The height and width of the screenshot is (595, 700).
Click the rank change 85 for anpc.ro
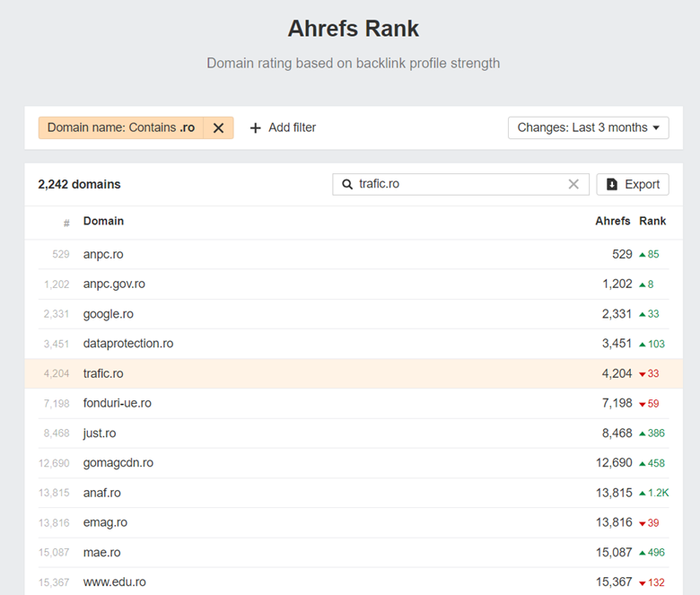(649, 255)
